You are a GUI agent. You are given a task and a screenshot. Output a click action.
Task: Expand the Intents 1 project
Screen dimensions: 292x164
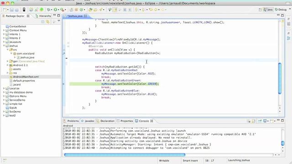tap(4, 34)
